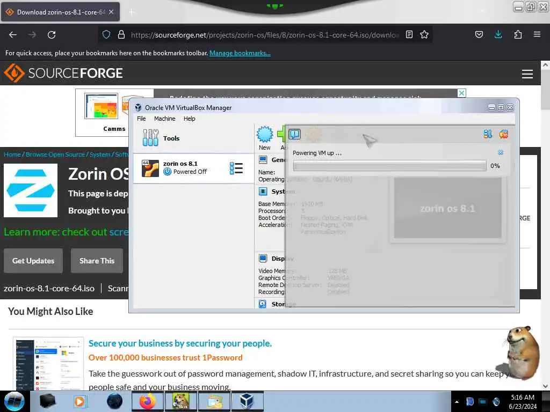The image size is (550, 412).
Task: Click zorin-os-8.1-core-64.iso file name text
Action: coord(49,288)
